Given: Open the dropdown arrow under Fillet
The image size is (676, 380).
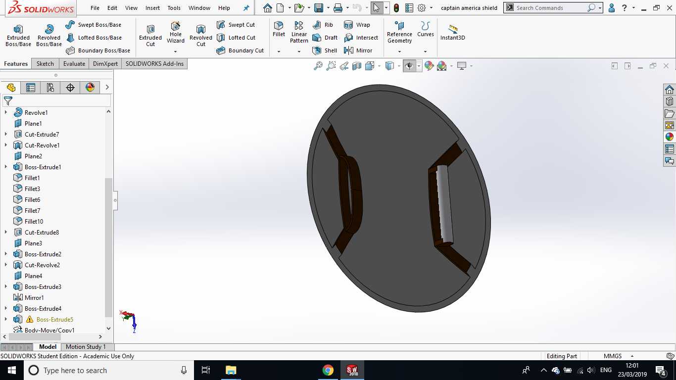Looking at the screenshot, I should pyautogui.click(x=279, y=51).
